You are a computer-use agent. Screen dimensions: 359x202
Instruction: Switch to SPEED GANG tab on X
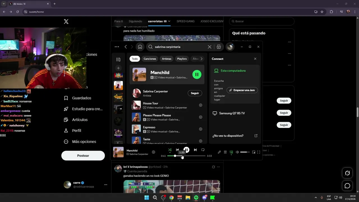(186, 21)
